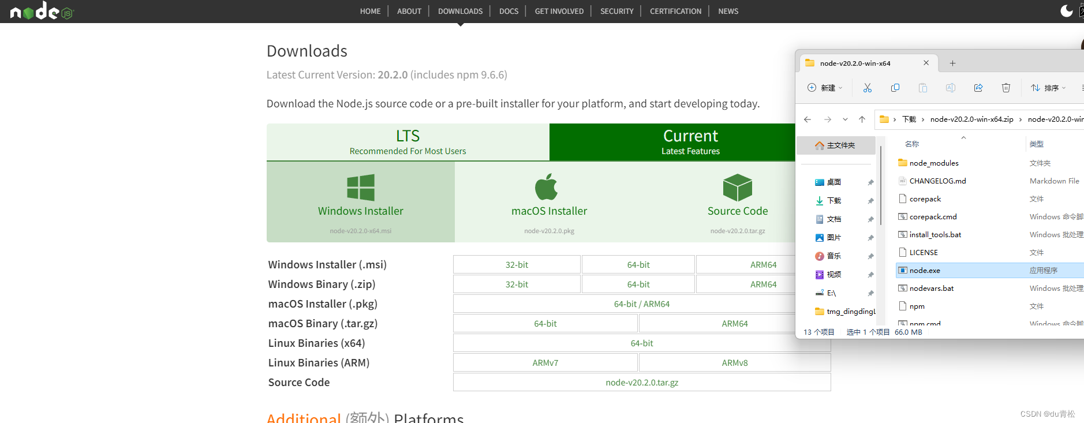The height and width of the screenshot is (423, 1084).
Task: Download node-v20.2.0.tar.gz source link
Action: pos(642,383)
